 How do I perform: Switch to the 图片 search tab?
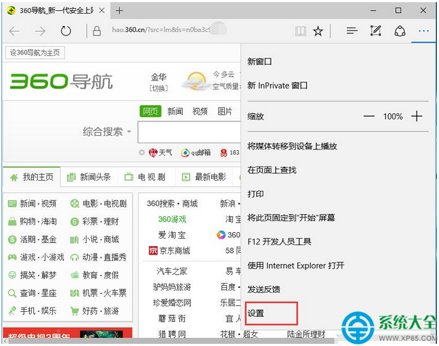(225, 112)
